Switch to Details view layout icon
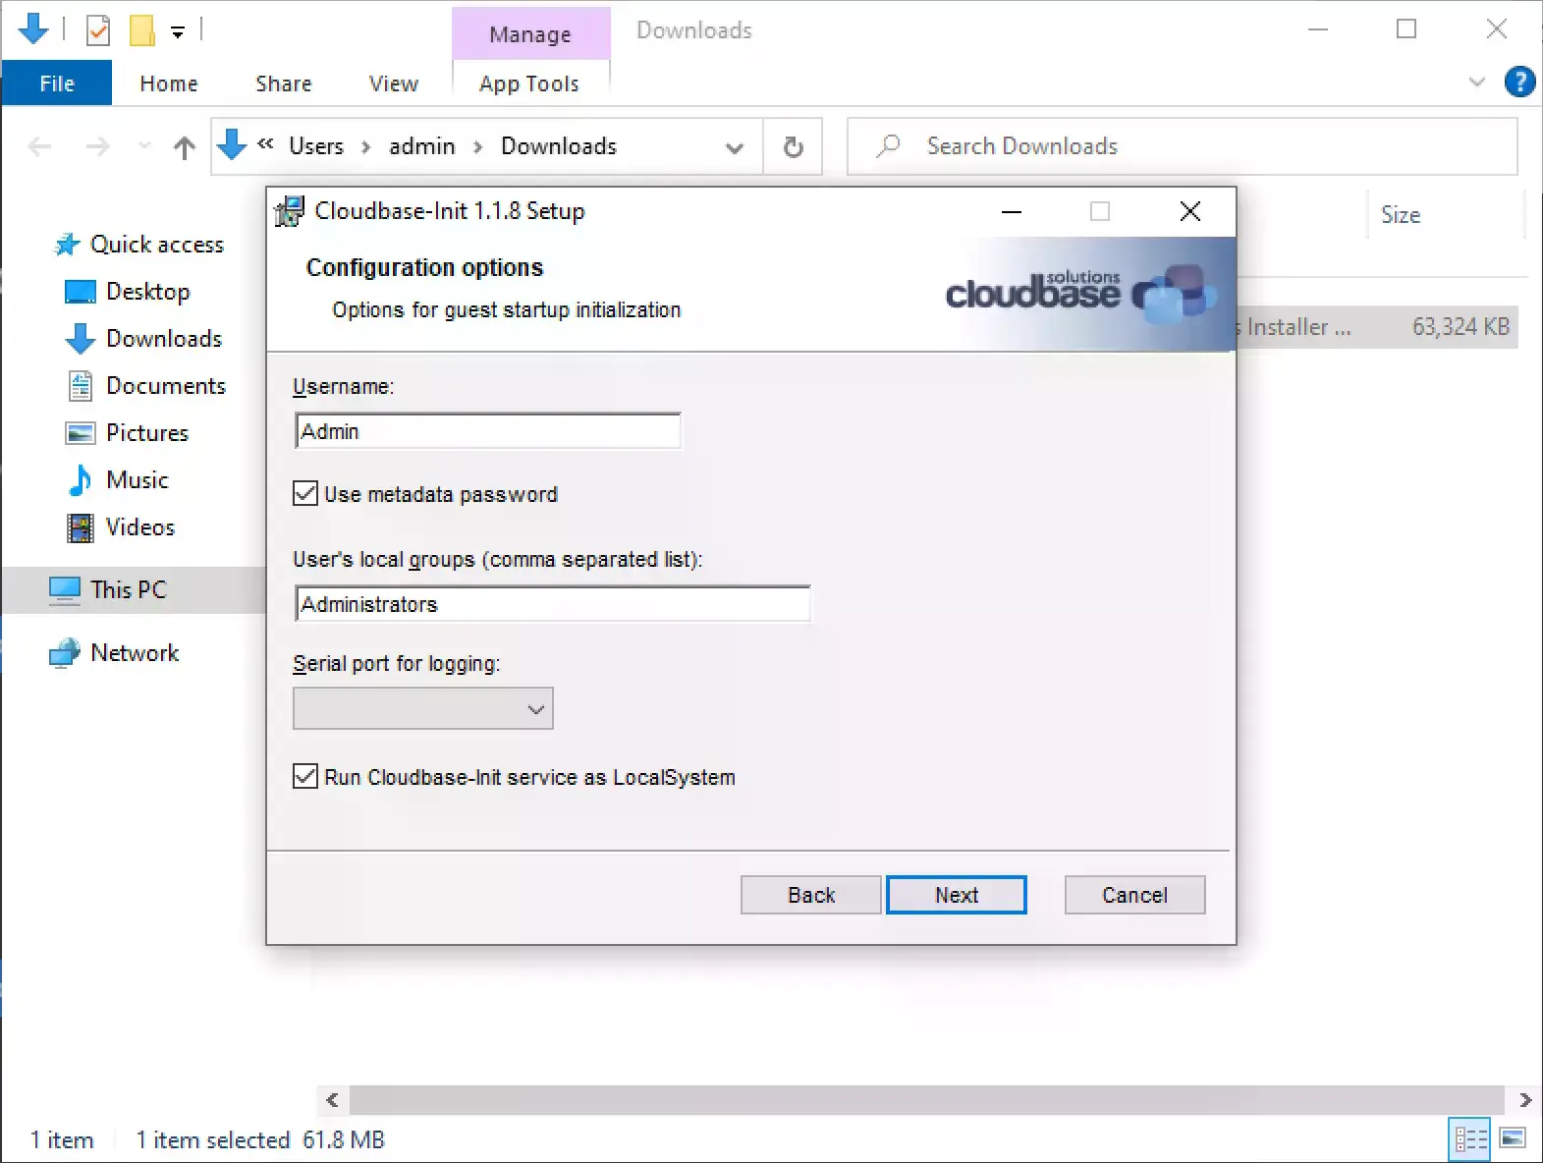Image resolution: width=1543 pixels, height=1163 pixels. tap(1470, 1139)
